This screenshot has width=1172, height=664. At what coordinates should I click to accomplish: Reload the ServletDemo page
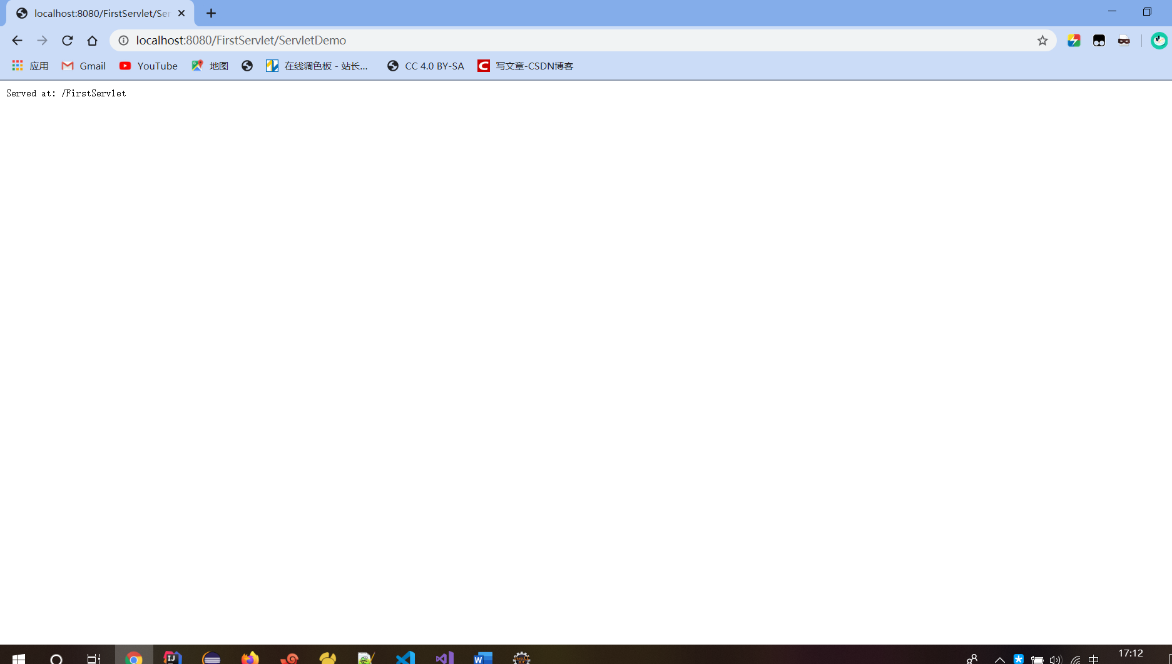[x=67, y=41]
